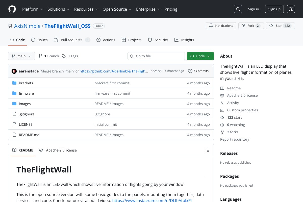Open TheFlightWall_OSS repository link
The width and height of the screenshot is (303, 202).
point(67,26)
